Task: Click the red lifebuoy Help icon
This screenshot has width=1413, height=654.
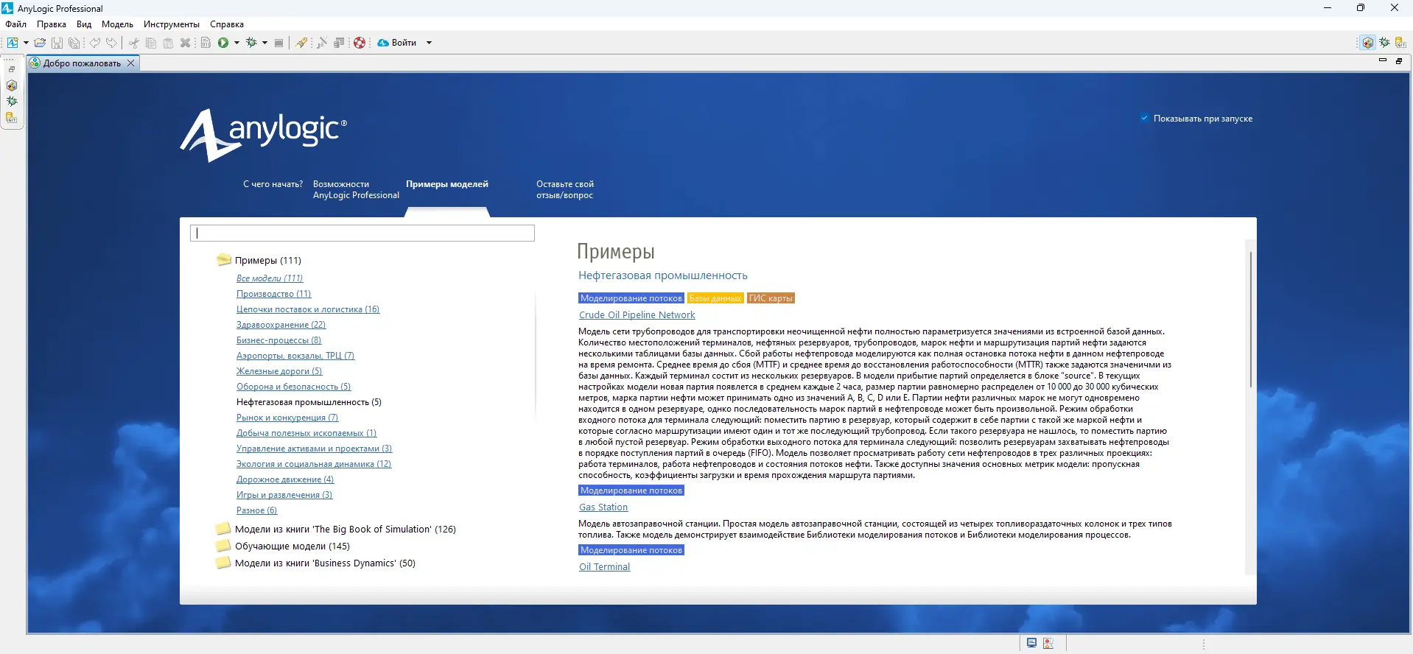Action: pos(360,43)
